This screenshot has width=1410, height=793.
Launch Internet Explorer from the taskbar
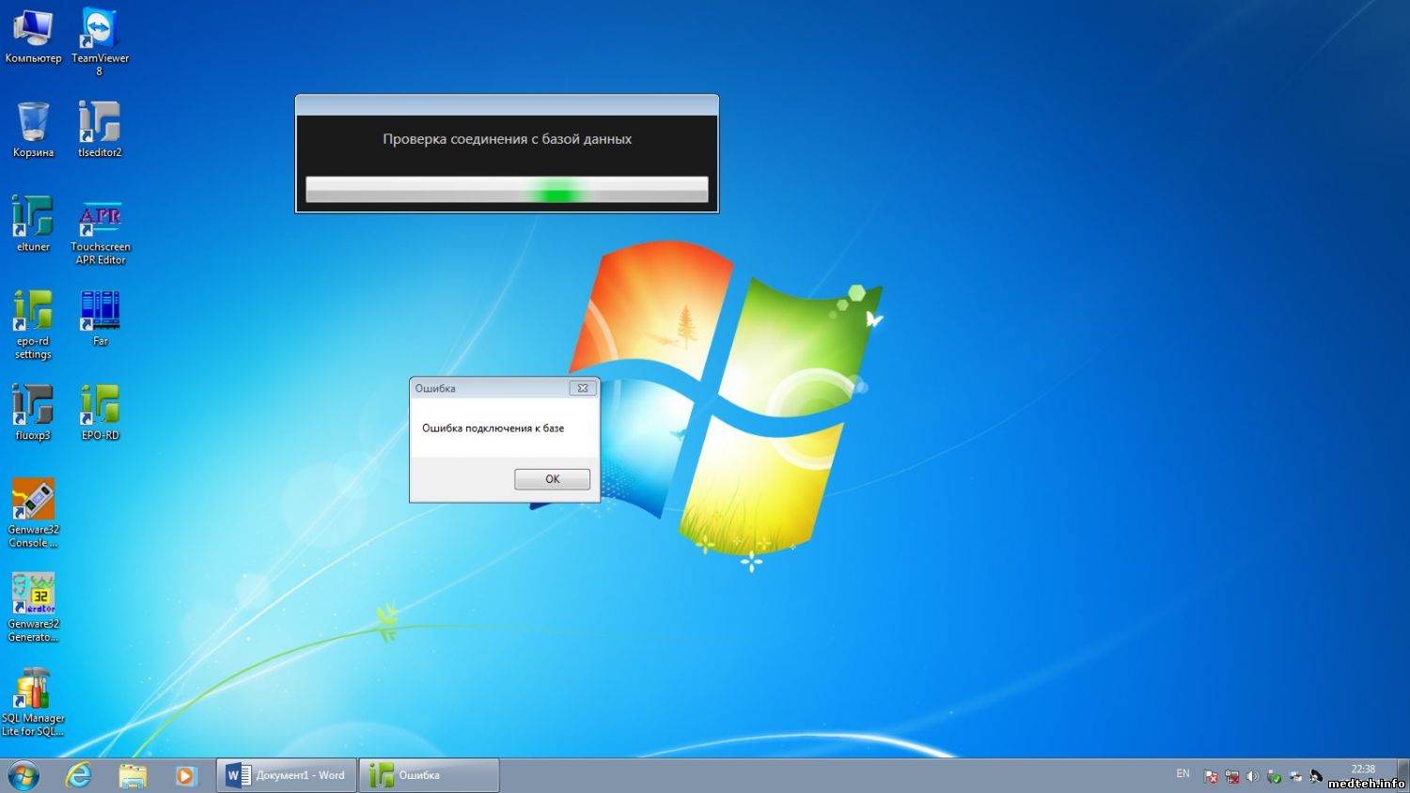click(x=79, y=775)
